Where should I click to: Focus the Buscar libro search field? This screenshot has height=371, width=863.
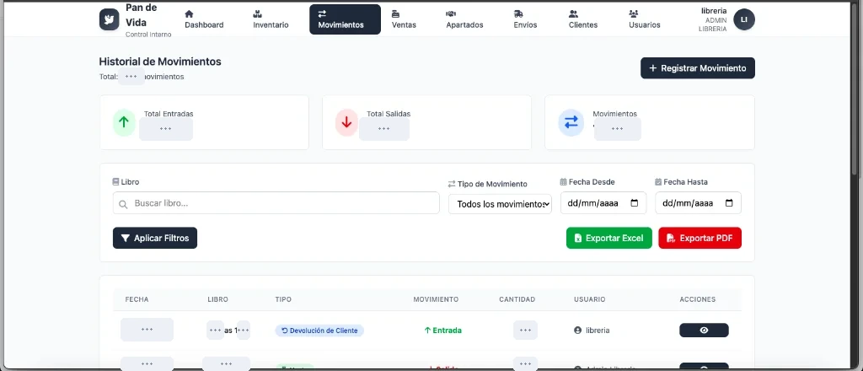276,203
